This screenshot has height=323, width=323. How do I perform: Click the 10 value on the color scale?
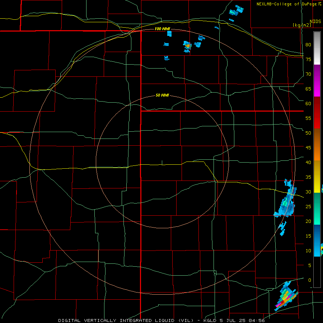tap(308, 251)
